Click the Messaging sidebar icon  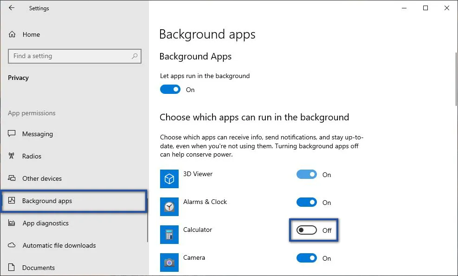tap(13, 134)
